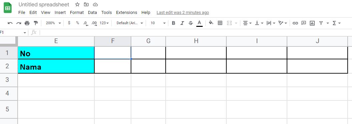352x124 pixels.
Task: Select column J header
Action: pyautogui.click(x=317, y=41)
